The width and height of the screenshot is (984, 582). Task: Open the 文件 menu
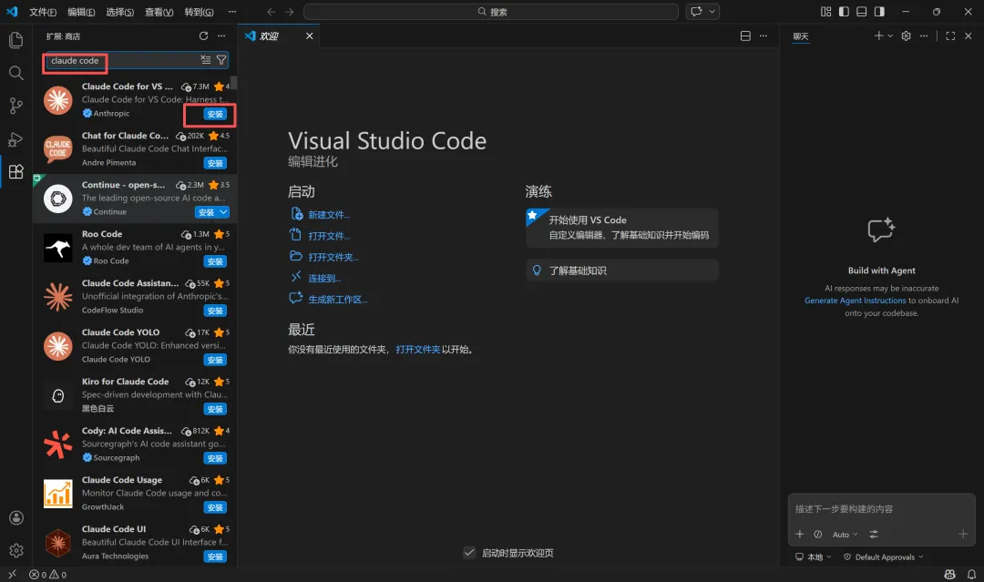coord(43,12)
